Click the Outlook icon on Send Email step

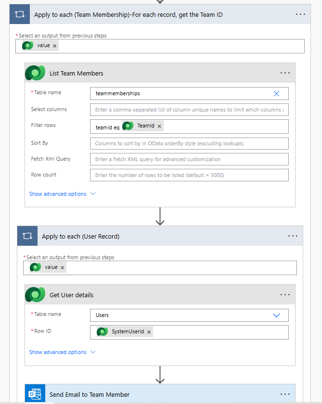[35, 394]
